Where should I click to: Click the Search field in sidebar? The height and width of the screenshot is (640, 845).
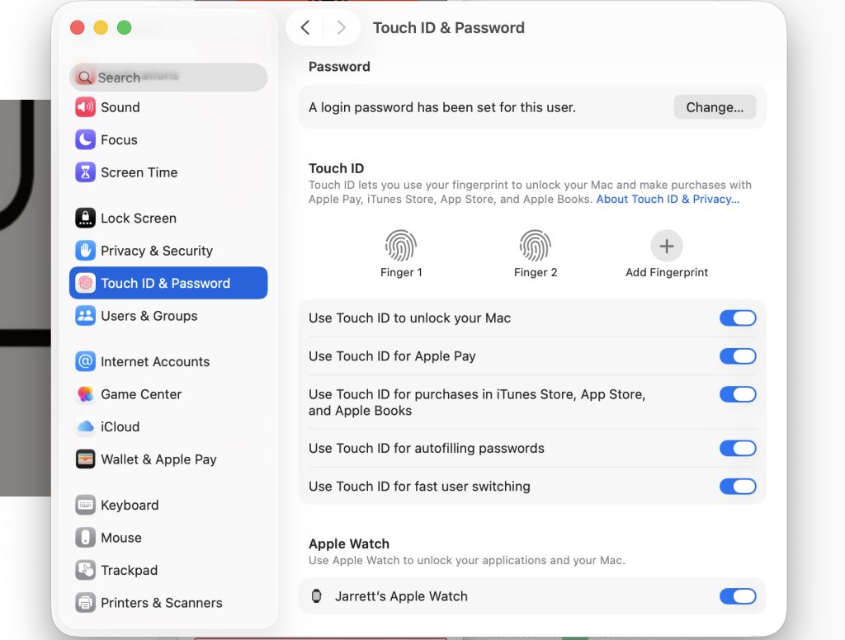(x=169, y=78)
